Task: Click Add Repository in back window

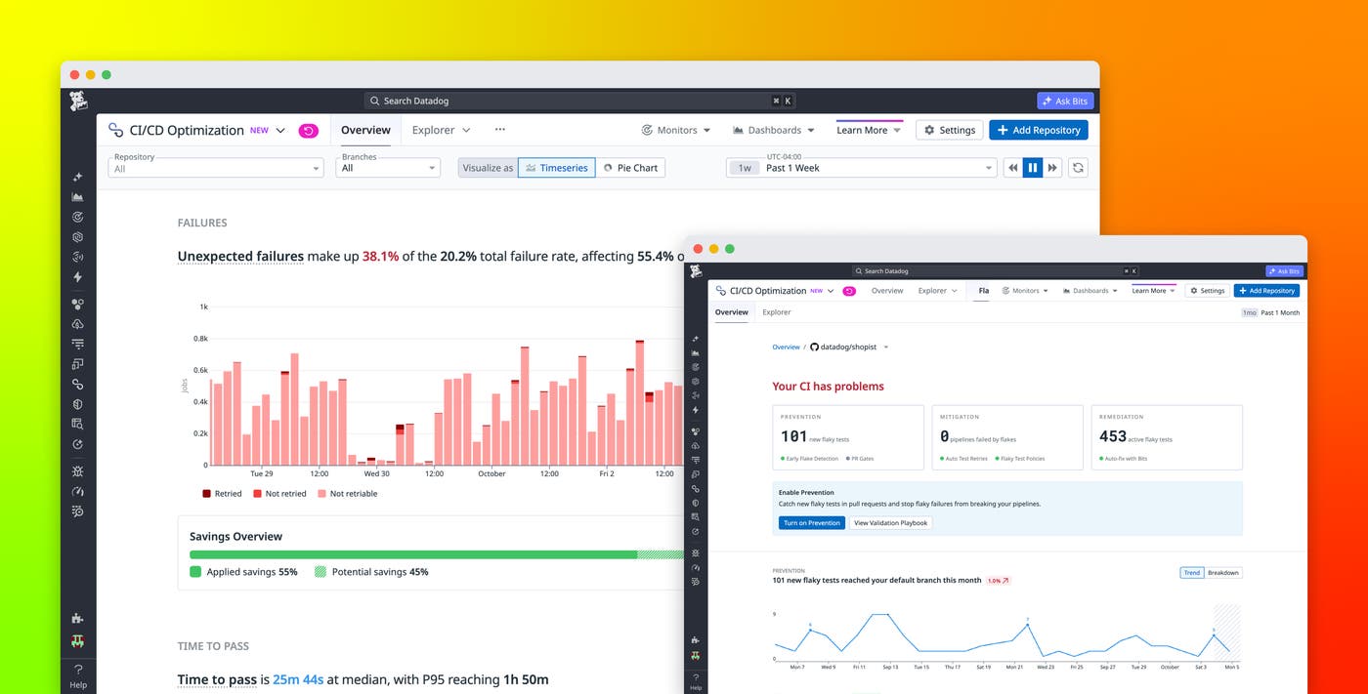Action: 1038,130
